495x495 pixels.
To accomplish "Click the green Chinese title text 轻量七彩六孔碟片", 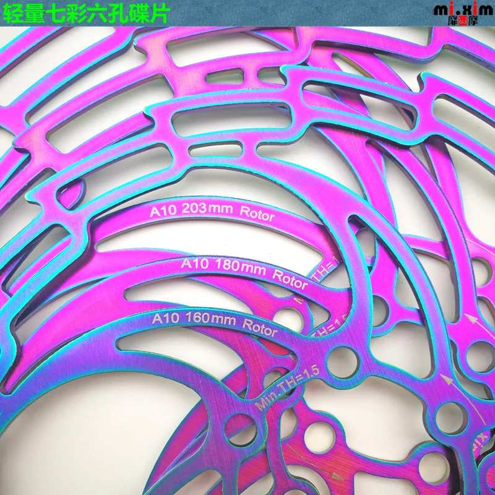I will coord(87,13).
